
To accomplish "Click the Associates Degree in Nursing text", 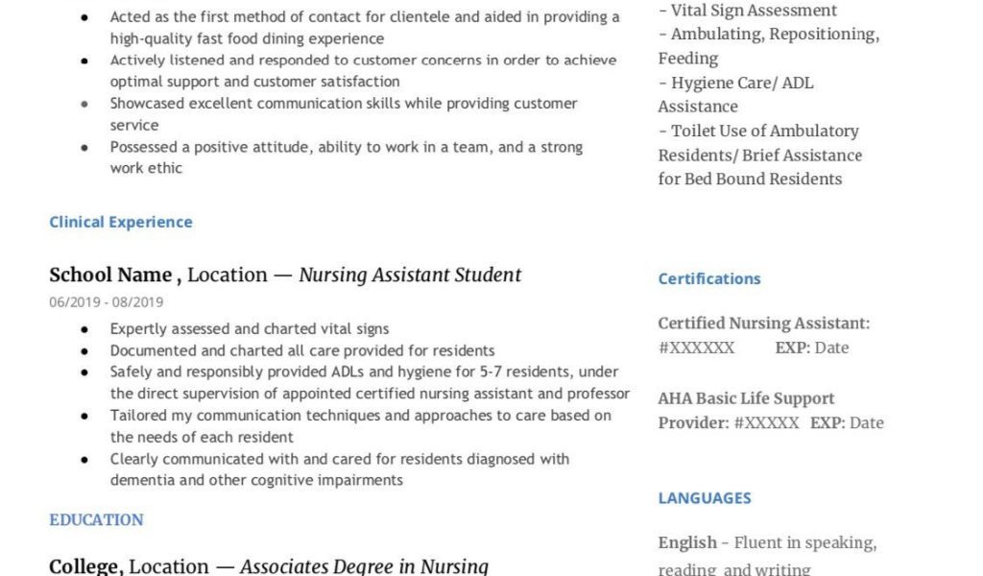I will (x=364, y=566).
